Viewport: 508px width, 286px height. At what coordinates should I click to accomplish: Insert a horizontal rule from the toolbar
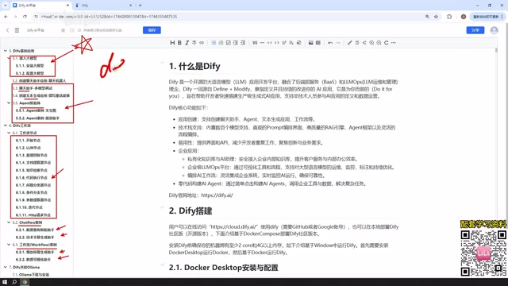click(x=262, y=43)
